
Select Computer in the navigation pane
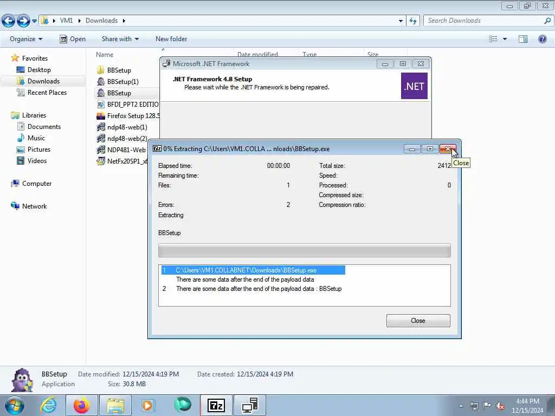[x=31, y=183]
